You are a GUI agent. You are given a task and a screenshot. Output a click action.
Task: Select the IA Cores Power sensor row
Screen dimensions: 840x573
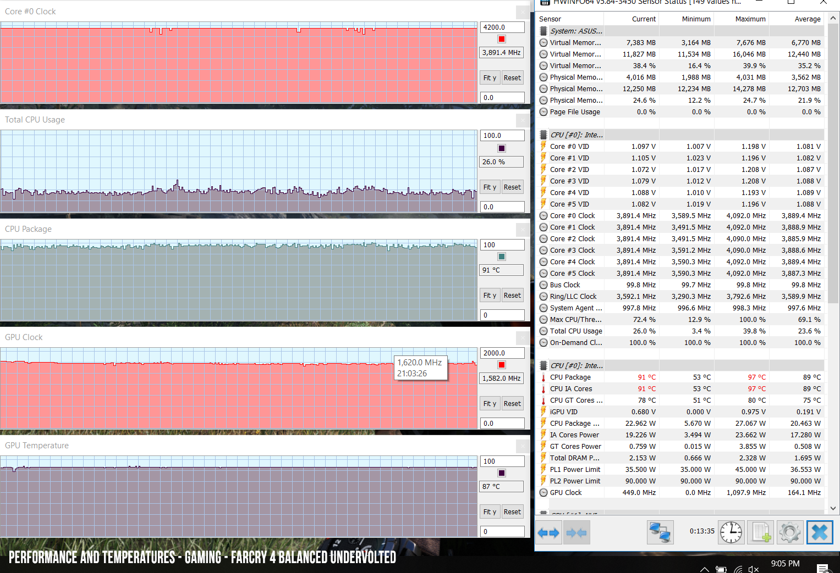[680, 435]
